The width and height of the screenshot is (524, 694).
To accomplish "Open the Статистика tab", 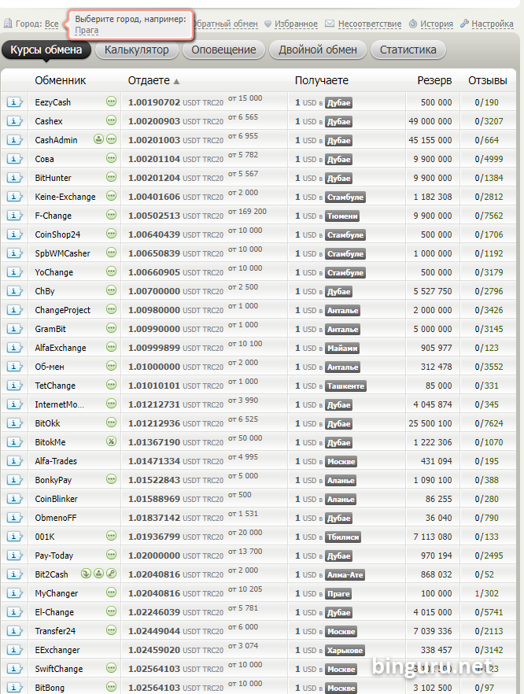I will pos(408,50).
